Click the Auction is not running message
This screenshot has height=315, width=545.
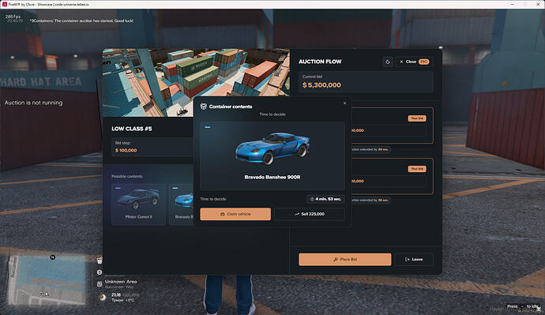34,103
